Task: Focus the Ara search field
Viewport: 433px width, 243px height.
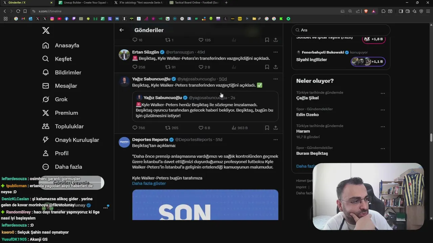Action: [x=341, y=30]
